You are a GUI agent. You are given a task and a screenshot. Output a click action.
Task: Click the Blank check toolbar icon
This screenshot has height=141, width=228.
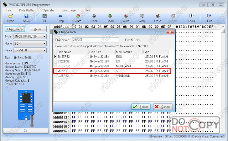94,16
